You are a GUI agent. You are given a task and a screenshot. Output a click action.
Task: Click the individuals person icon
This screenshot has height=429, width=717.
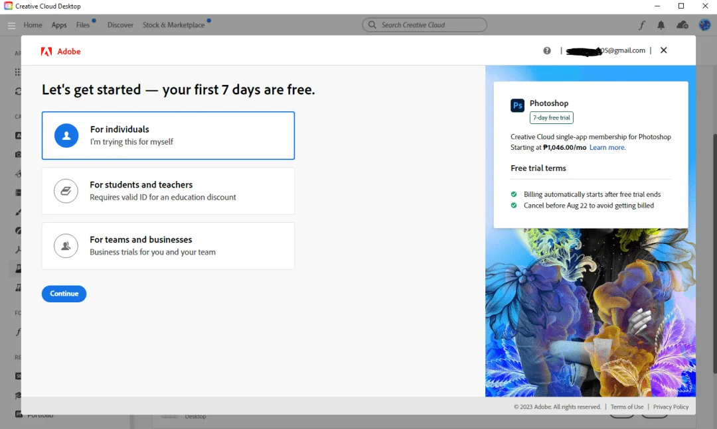coord(66,136)
